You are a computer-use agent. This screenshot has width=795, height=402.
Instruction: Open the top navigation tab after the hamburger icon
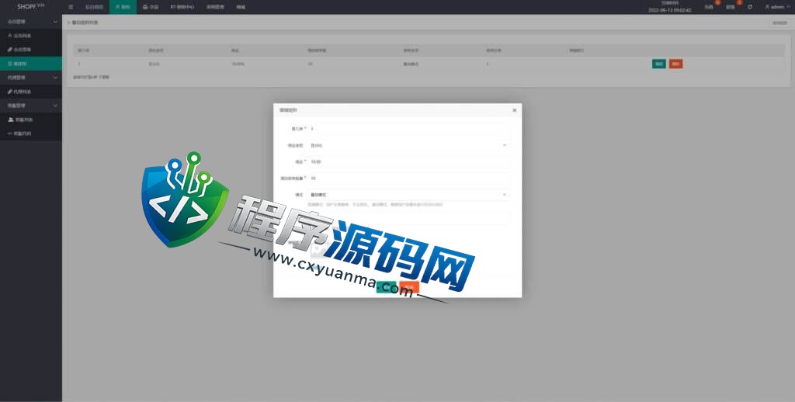pos(94,7)
